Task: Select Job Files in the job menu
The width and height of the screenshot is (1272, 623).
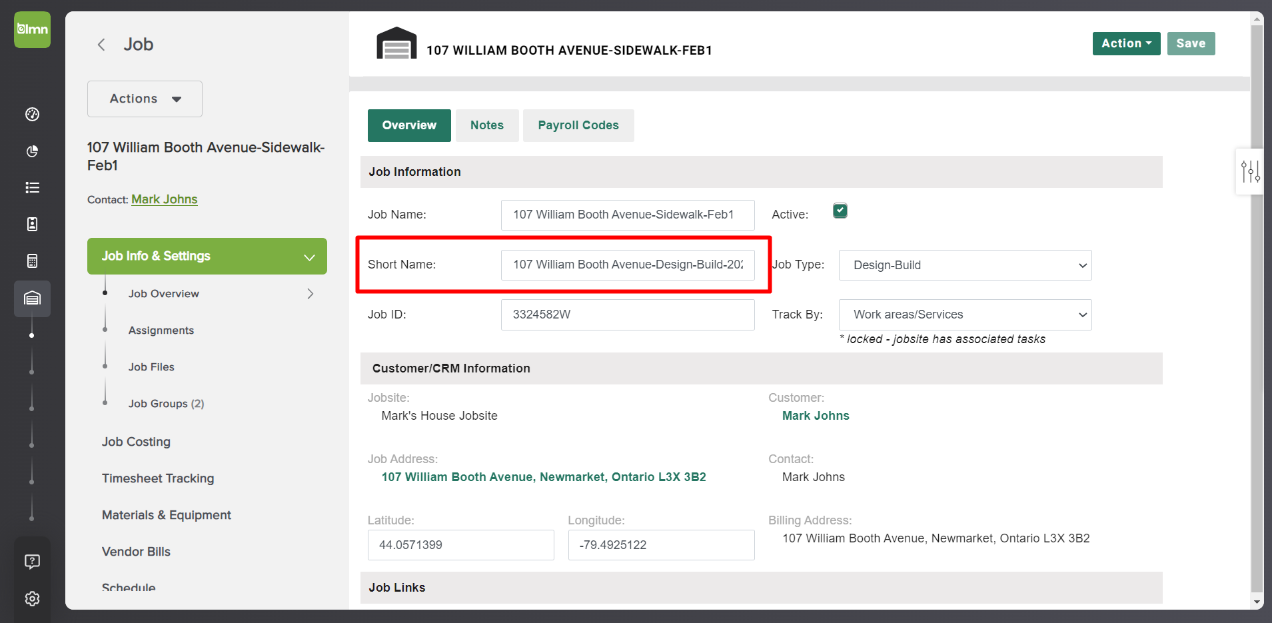Action: pyautogui.click(x=151, y=367)
